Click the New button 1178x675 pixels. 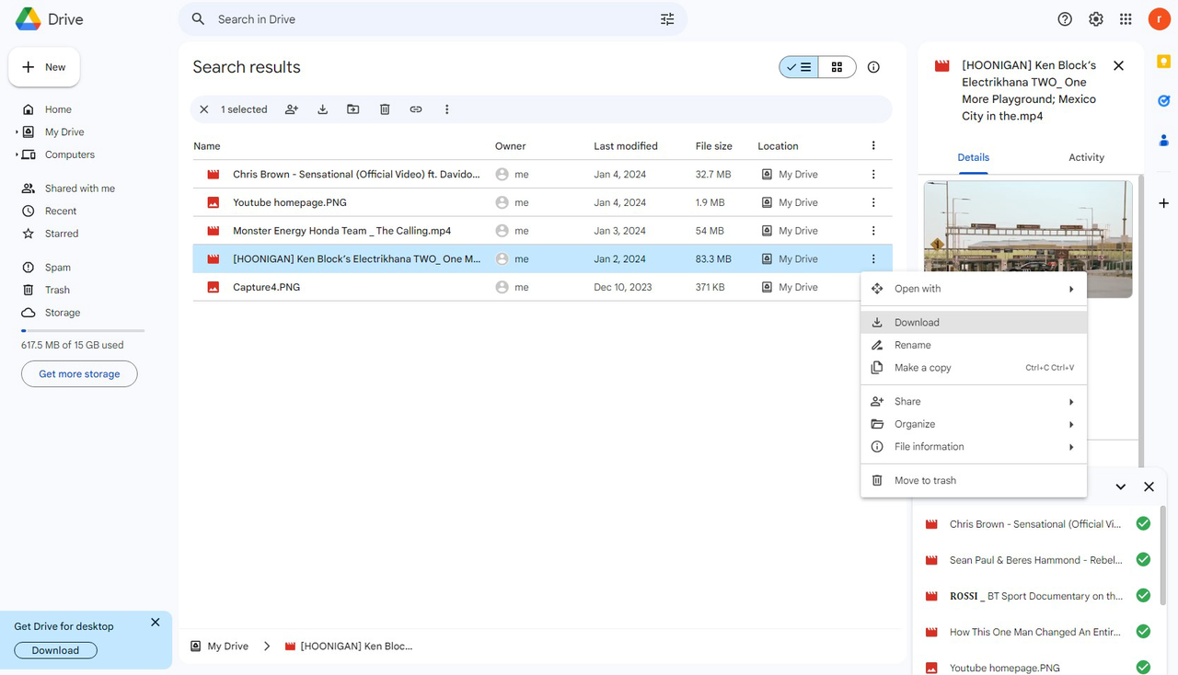tap(44, 67)
